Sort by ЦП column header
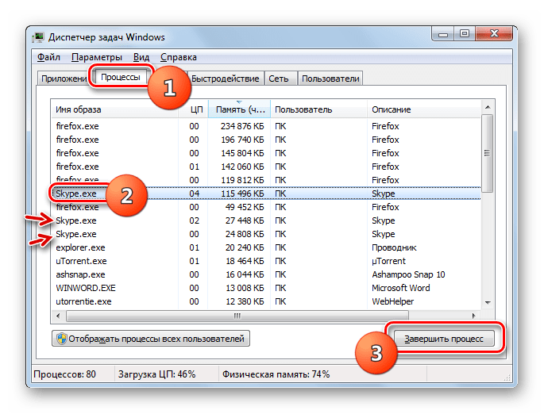The height and width of the screenshot is (414, 544). click(193, 109)
